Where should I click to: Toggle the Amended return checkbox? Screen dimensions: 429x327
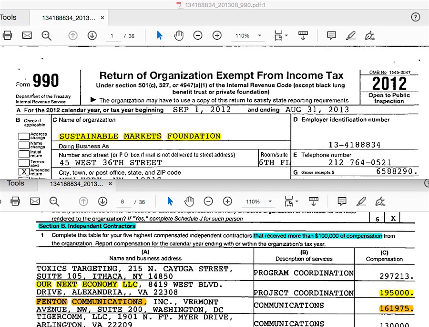tap(23, 171)
